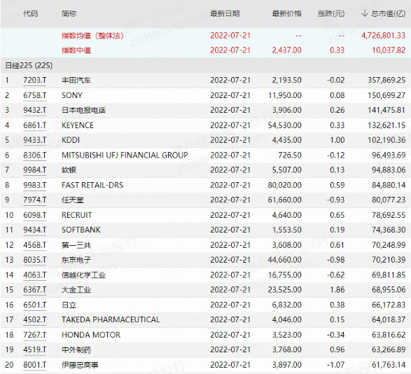Select the 东京电子 name cell
The width and height of the screenshot is (411, 374).
(x=76, y=259)
